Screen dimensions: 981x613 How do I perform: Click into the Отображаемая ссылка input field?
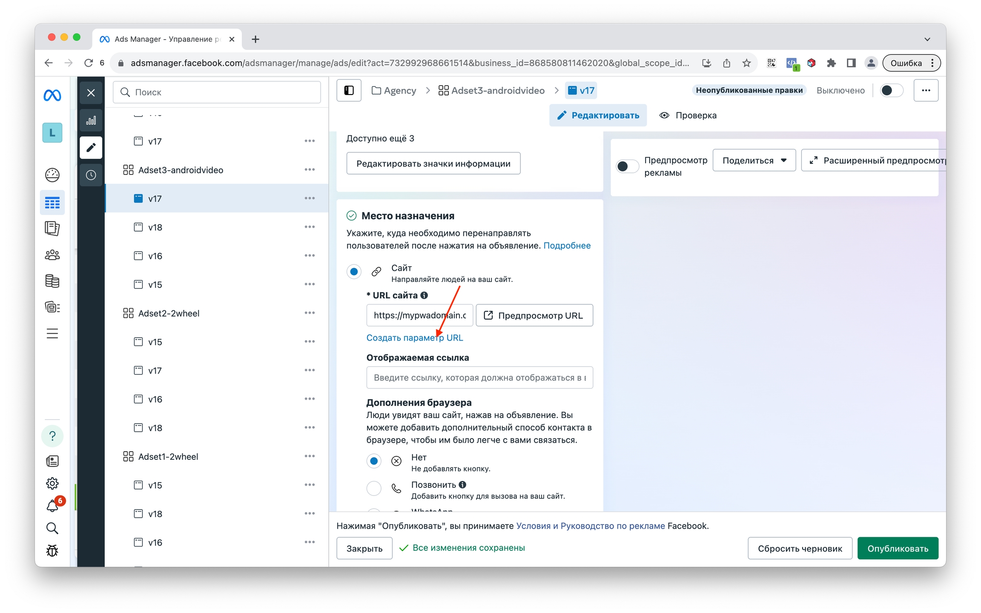(479, 378)
